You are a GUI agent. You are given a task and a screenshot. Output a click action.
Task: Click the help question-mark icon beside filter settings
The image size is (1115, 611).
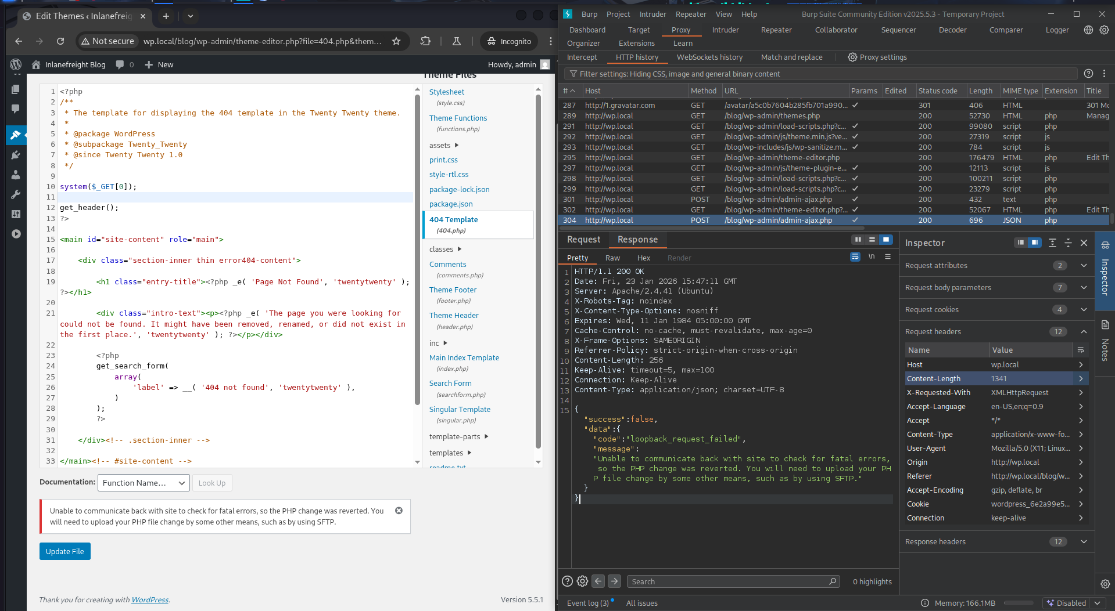click(x=1089, y=74)
